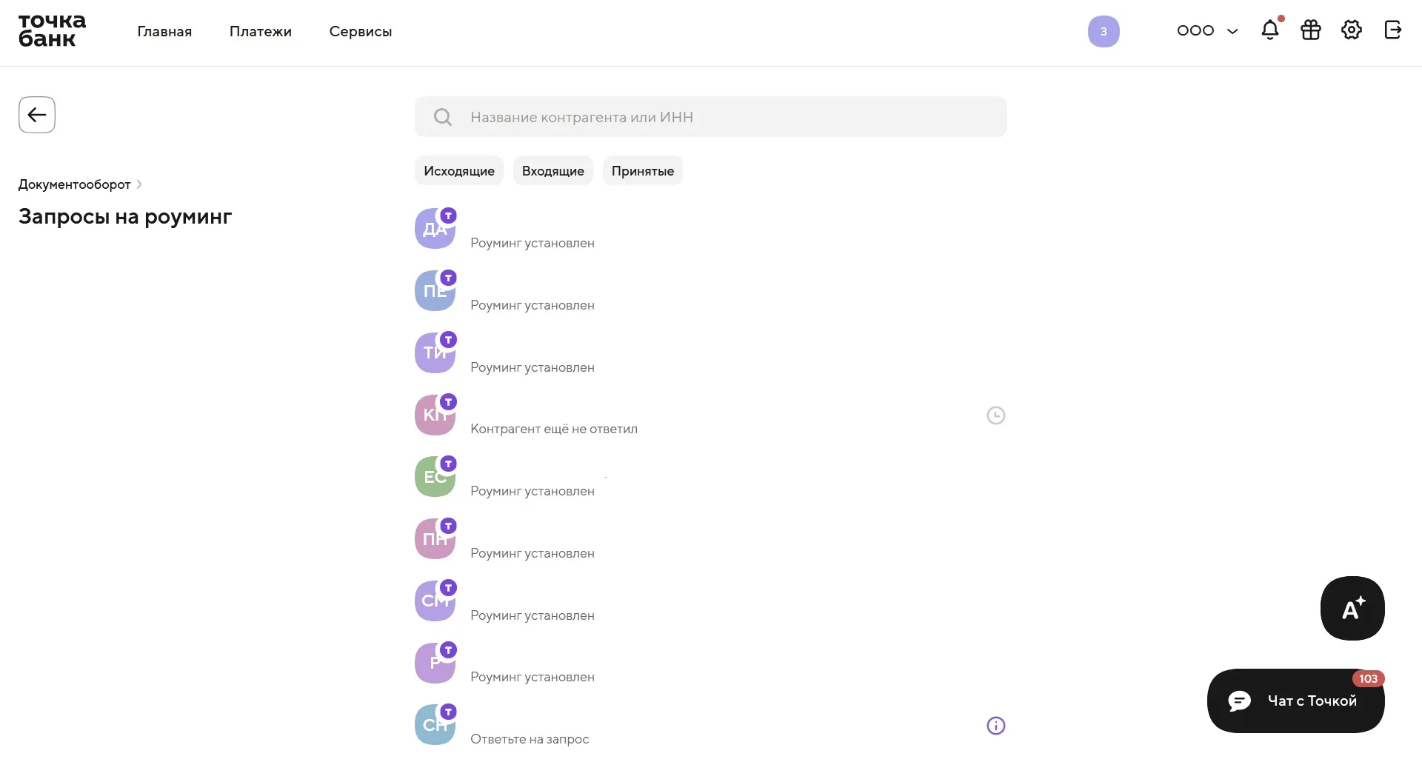Expand the ООО company dropdown
The image size is (1422, 762).
[1207, 31]
